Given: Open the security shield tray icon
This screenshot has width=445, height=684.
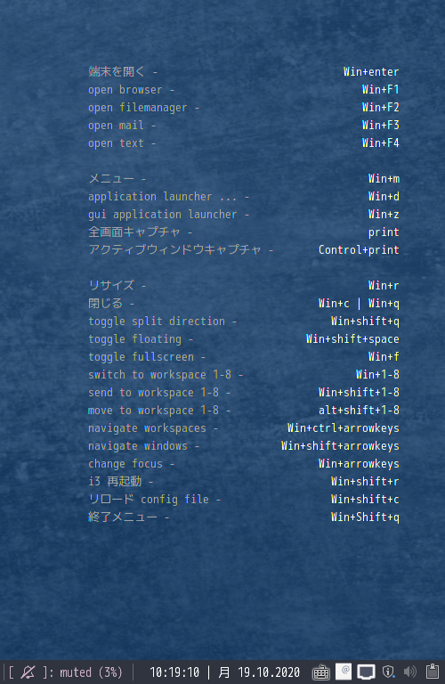Looking at the screenshot, I should (388, 672).
